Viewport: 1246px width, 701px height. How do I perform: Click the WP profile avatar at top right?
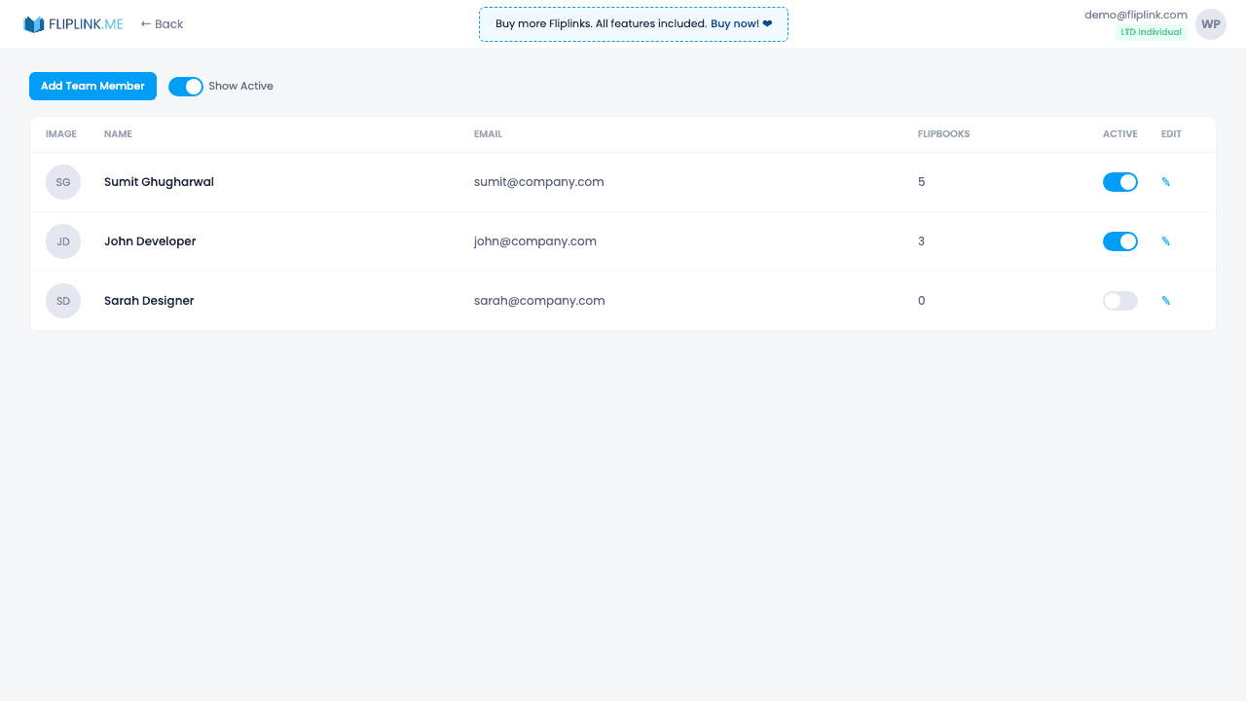tap(1210, 23)
